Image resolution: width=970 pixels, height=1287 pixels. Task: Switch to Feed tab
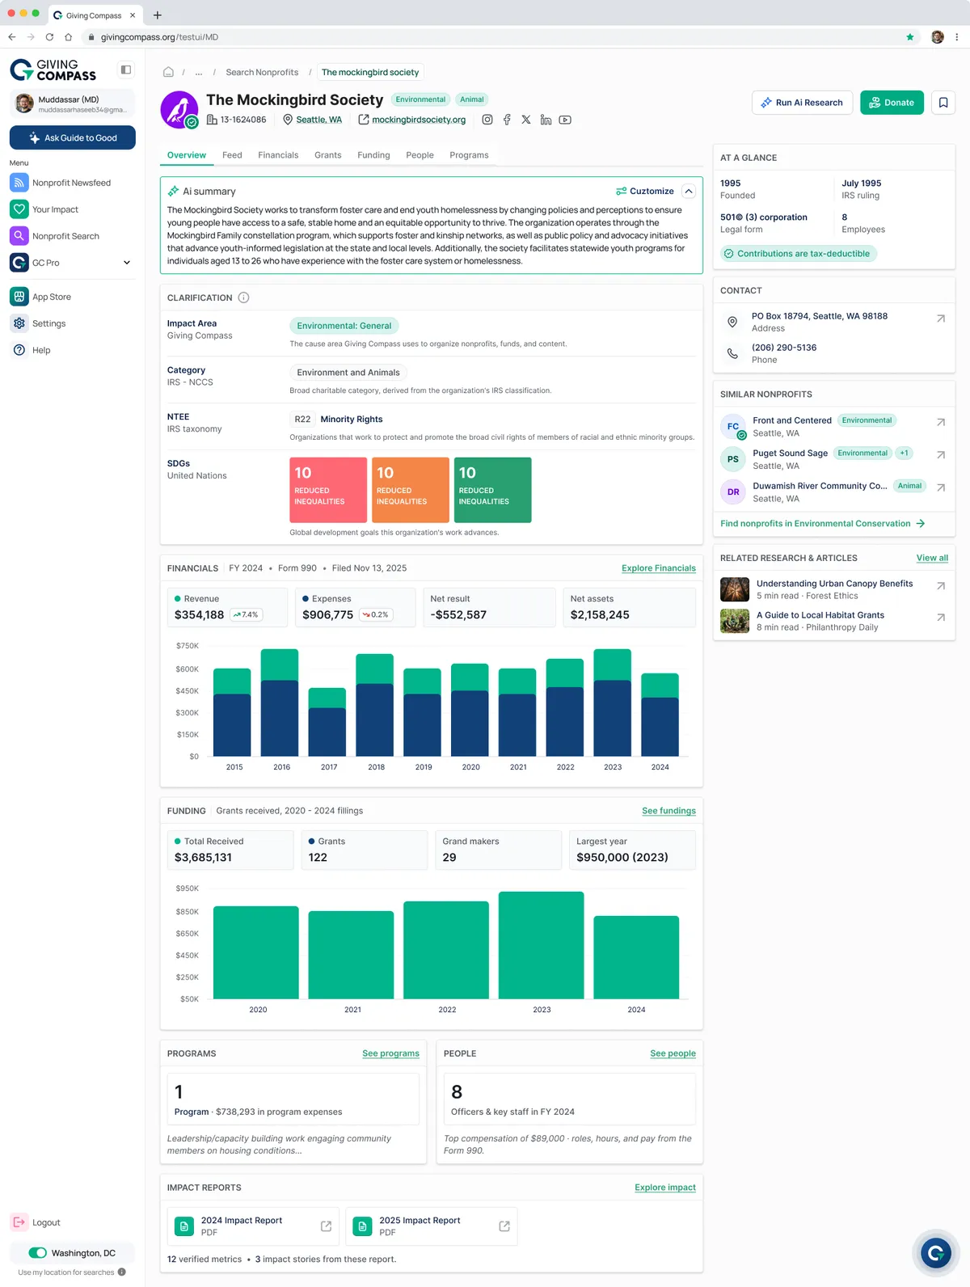pyautogui.click(x=232, y=155)
